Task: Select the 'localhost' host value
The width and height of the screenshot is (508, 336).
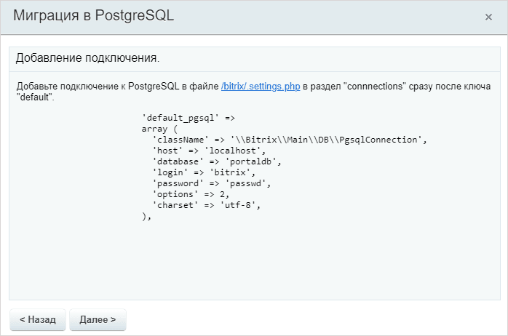Action: pyautogui.click(x=232, y=151)
